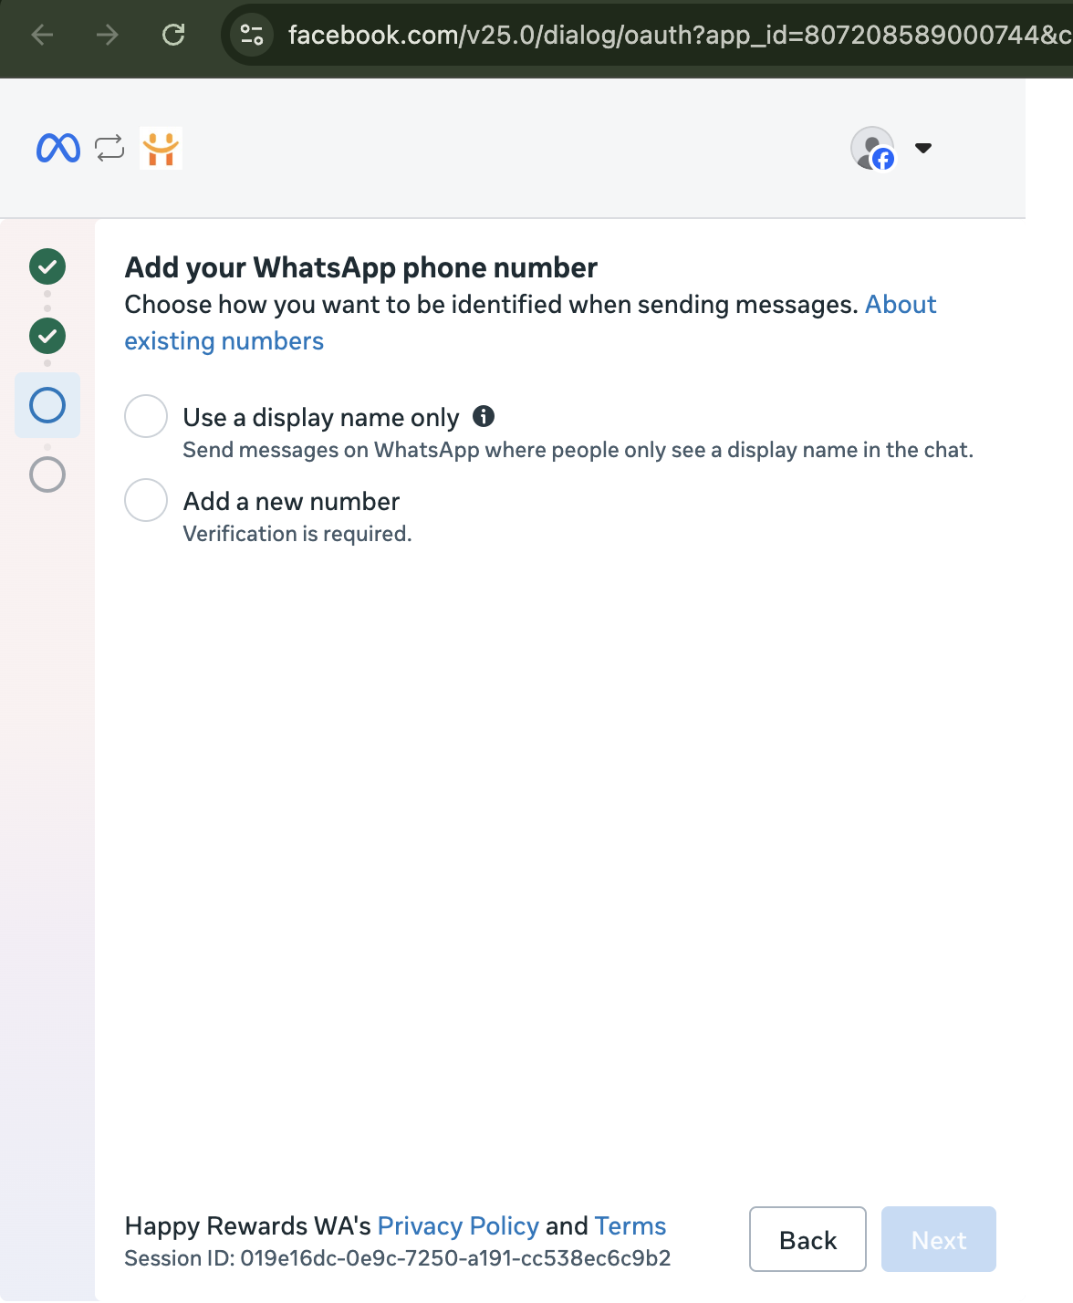Open site information icon in address bar
This screenshot has height=1303, width=1073.
pos(252,36)
